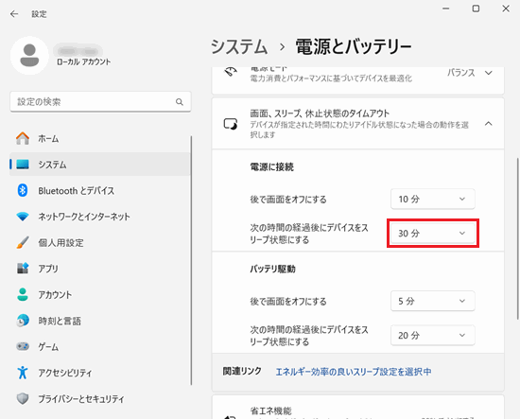Open ネットワークとインターネット settings
This screenshot has height=419, width=520.
(100, 217)
